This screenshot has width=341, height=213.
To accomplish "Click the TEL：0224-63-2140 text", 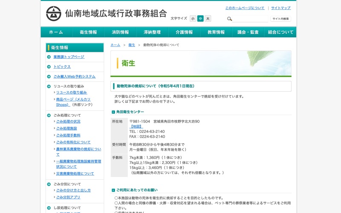I will click(147, 132).
